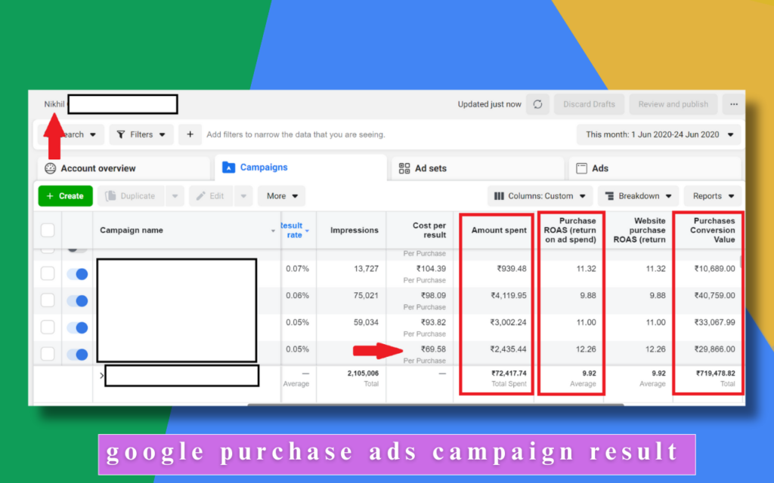Viewport: 774px width, 483px height.
Task: Open the Breakdown dropdown
Action: click(638, 196)
